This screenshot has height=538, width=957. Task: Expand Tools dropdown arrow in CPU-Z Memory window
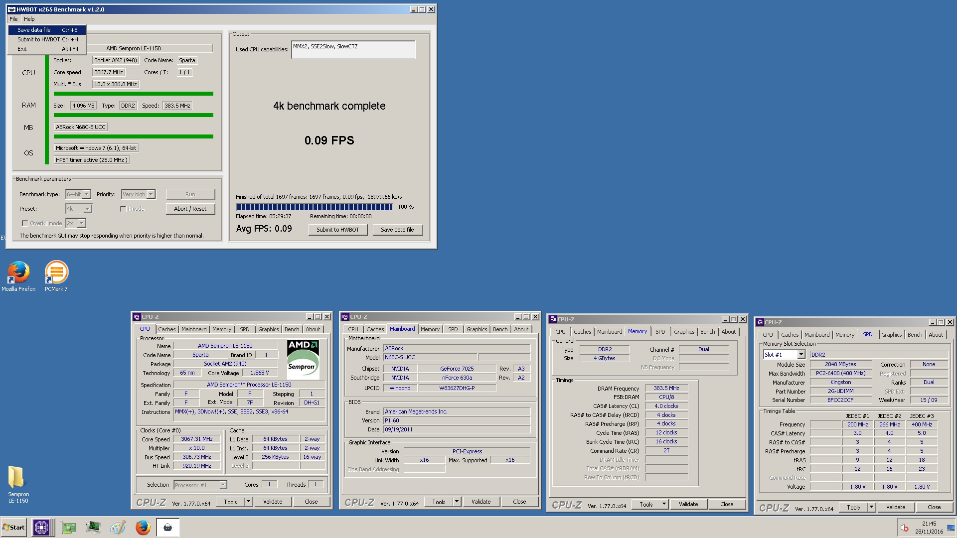(x=664, y=504)
